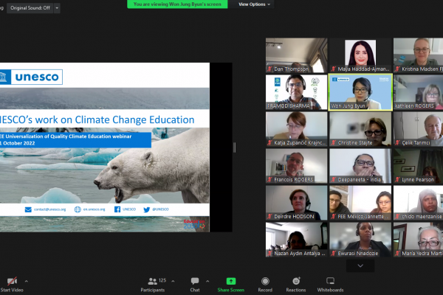
Task: Expand video options arrow beside Start Video
Action: pos(27,281)
